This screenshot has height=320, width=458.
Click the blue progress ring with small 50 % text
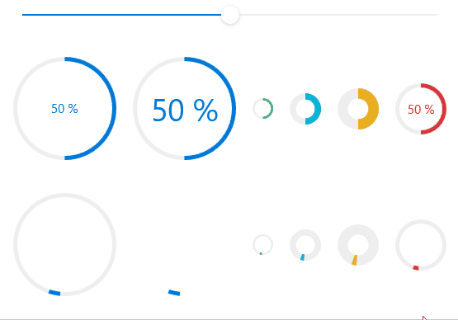coord(65,108)
